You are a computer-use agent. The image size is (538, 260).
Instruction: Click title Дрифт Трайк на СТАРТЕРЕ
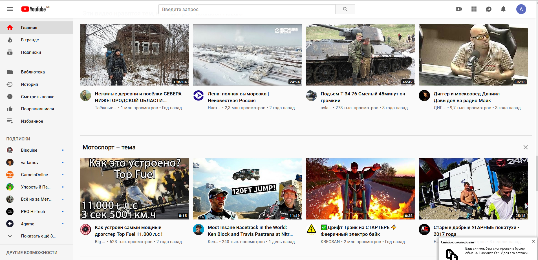tap(359, 231)
